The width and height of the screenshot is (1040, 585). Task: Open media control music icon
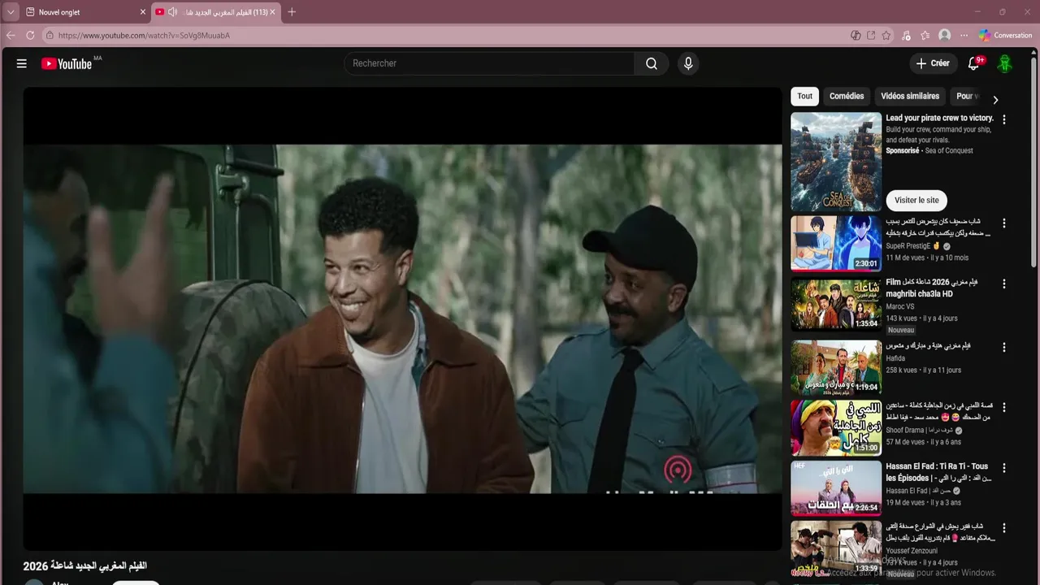(907, 35)
